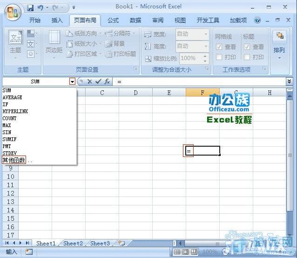This screenshot has height=258, width=297.
Task: Expand the formula bar with the chevron
Action: click(x=289, y=81)
